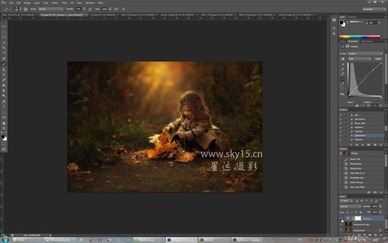Select the draw-curve pencil icon in Curves
The height and width of the screenshot is (243, 388).
[x=343, y=84]
